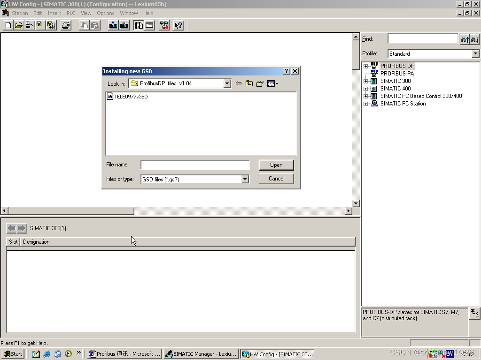Click the vertical scrollbar down arrow
481x360 pixels.
pos(356,203)
